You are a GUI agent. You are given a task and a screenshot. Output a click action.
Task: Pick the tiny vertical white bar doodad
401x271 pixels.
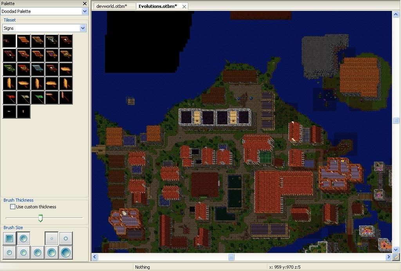23,111
